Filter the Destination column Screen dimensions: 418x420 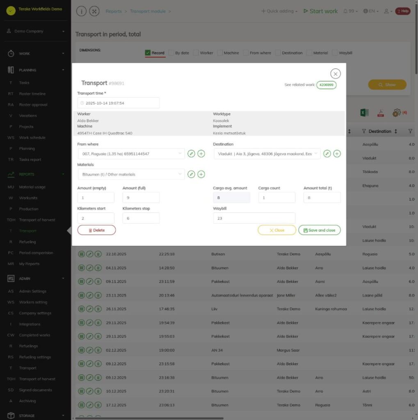[363, 131]
